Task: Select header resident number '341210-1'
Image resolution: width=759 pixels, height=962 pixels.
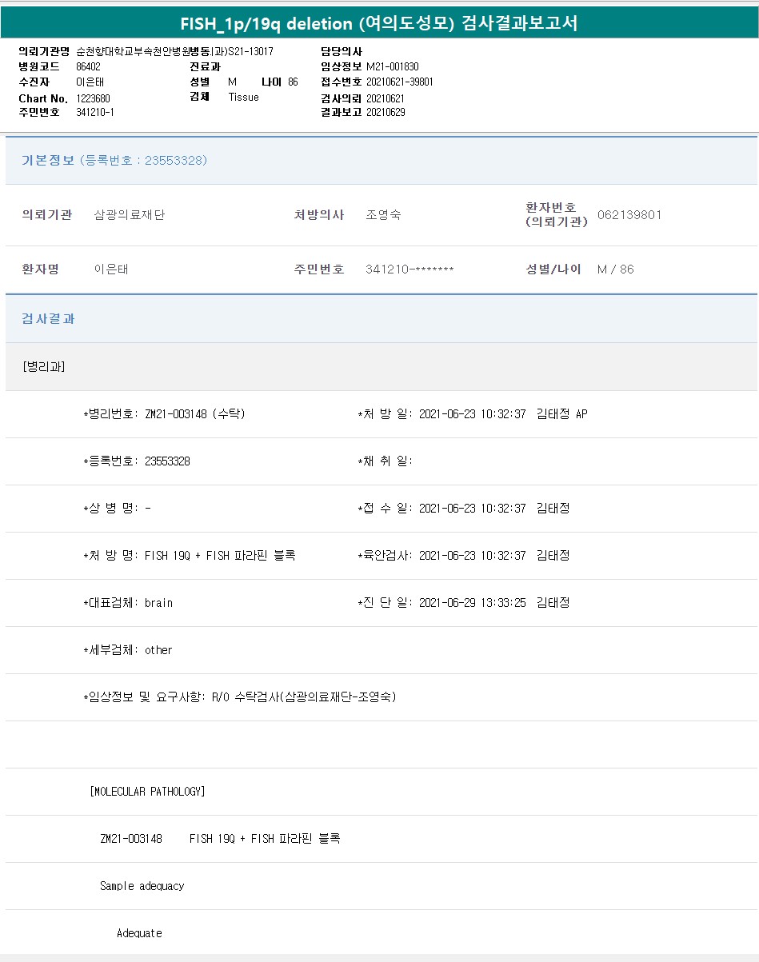Action: point(95,113)
